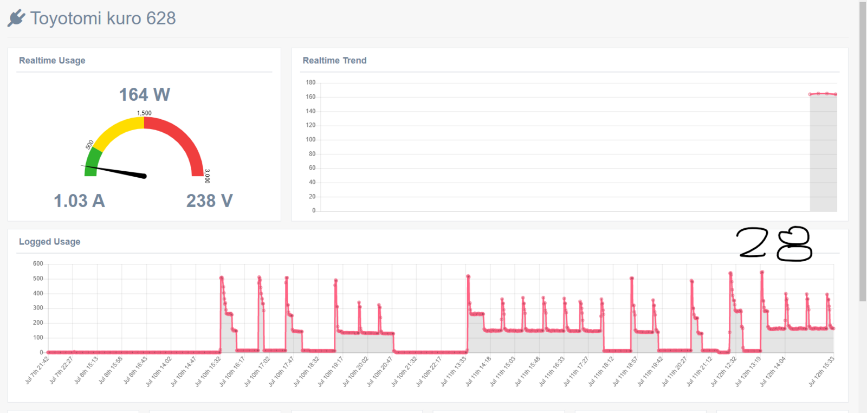Click the Jul 10th 15:32 axis label

tap(208, 371)
